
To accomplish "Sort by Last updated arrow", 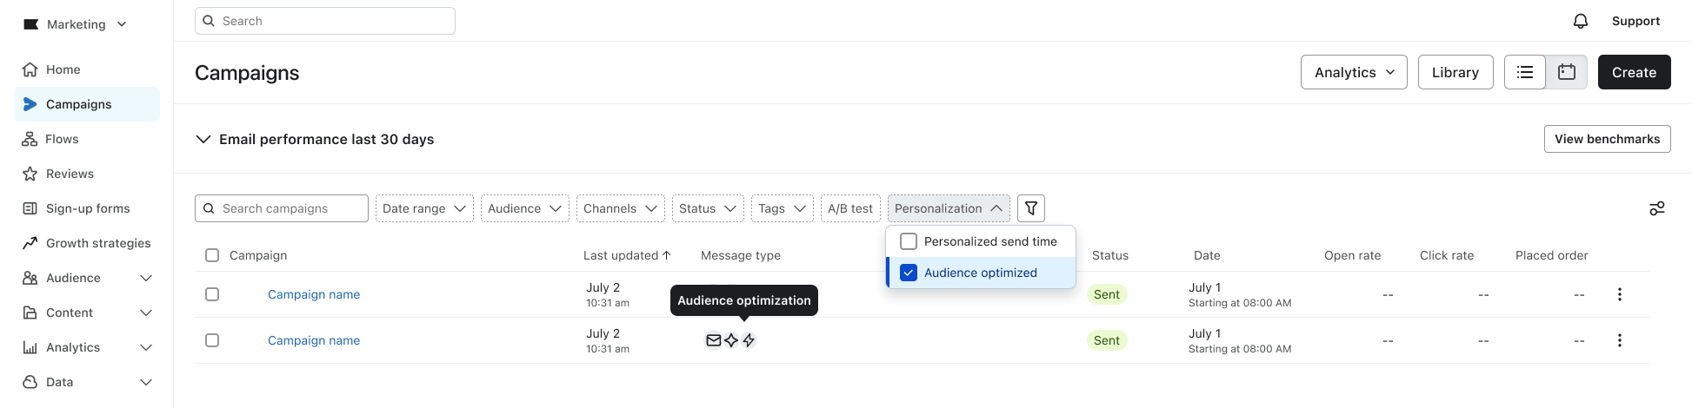I will click(667, 255).
